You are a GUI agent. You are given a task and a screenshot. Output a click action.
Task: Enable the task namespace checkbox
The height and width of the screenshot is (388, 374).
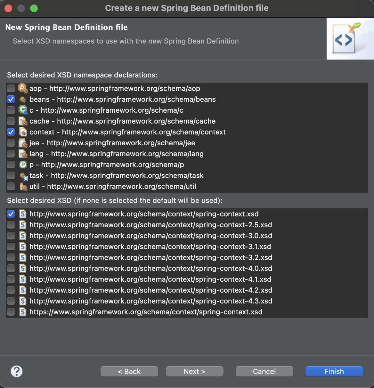(11, 175)
